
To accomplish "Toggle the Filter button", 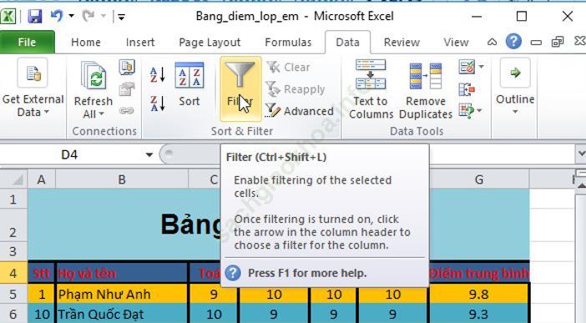I will 240,88.
